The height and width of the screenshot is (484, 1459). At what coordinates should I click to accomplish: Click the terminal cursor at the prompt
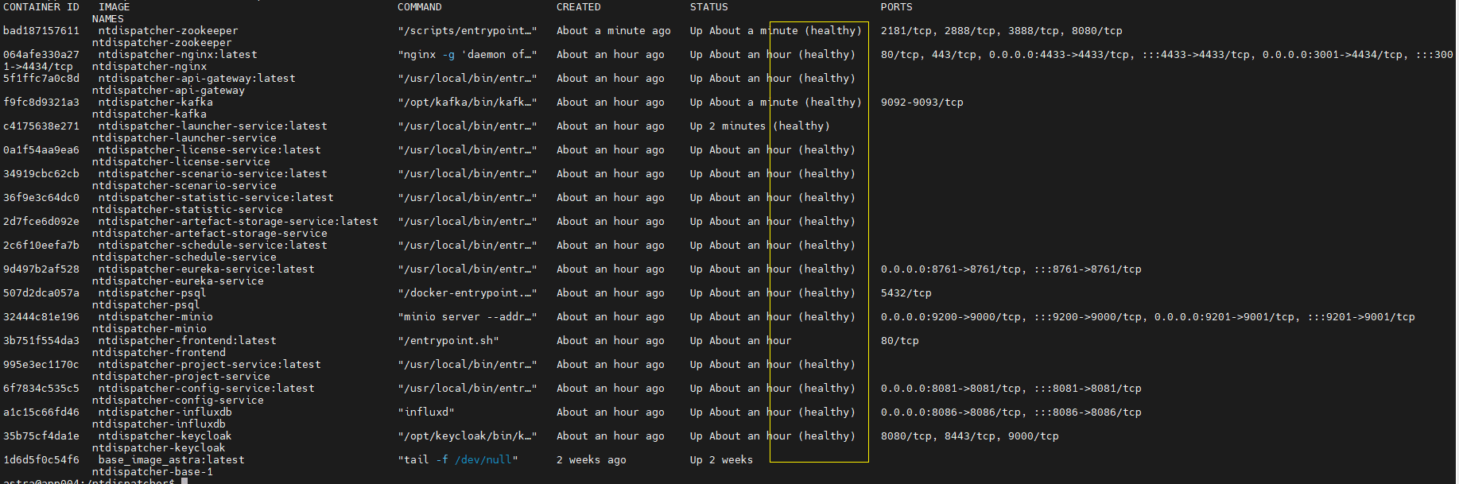tap(184, 481)
